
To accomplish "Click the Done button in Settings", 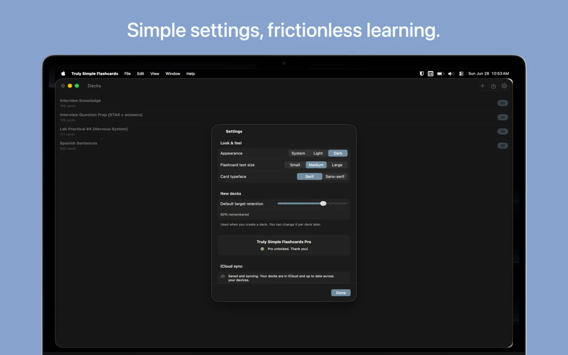I will [x=341, y=293].
